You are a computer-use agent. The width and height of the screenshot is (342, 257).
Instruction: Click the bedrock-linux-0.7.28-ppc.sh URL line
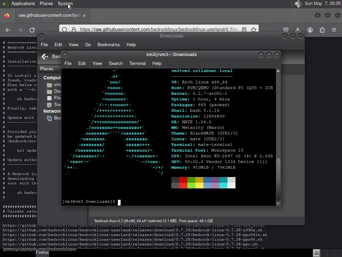(130, 244)
